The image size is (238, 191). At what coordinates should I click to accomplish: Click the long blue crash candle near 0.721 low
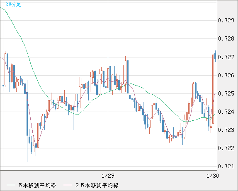point(27,121)
